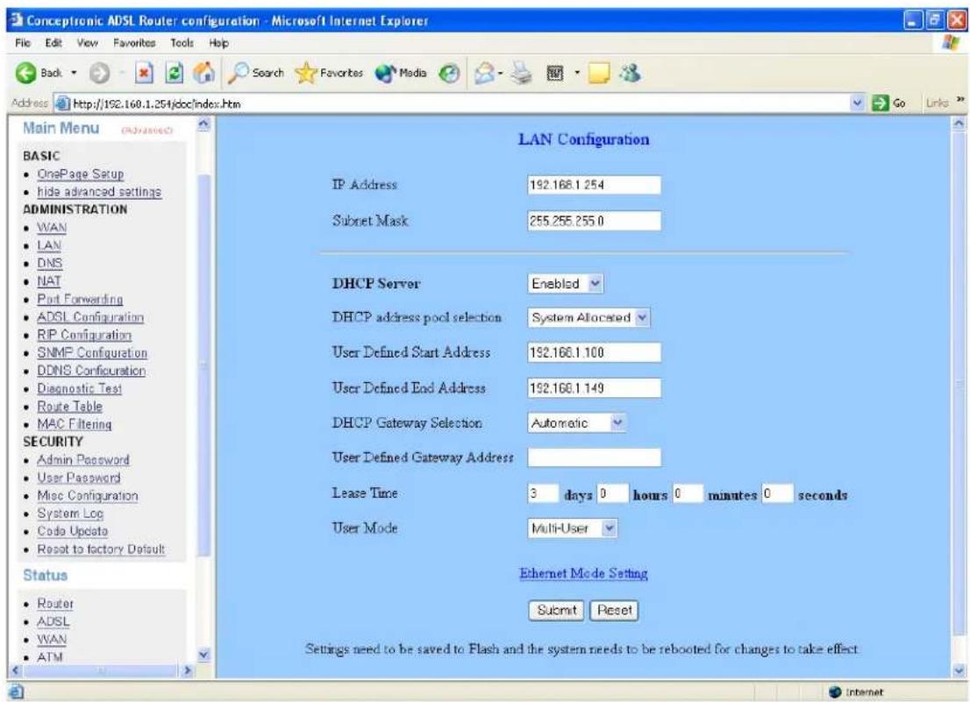970x702 pixels.
Task: Open the WAN administration link
Action: pyautogui.click(x=52, y=228)
